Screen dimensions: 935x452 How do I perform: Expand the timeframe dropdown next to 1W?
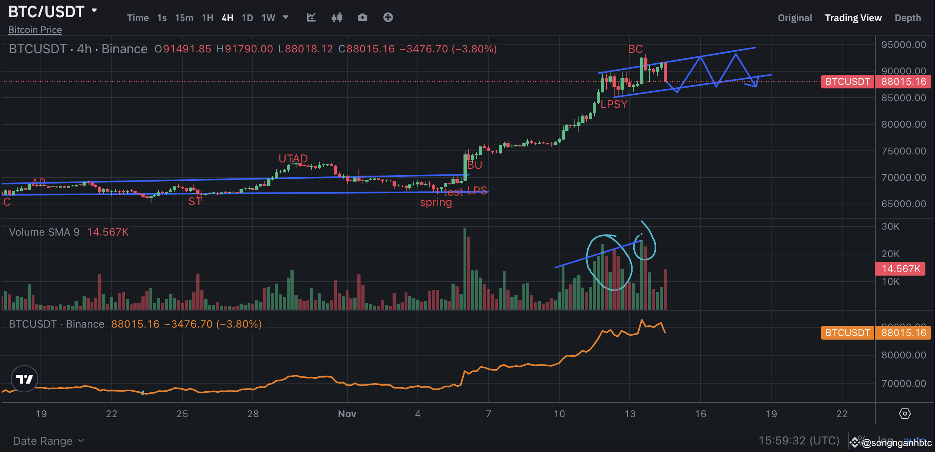[x=285, y=18]
